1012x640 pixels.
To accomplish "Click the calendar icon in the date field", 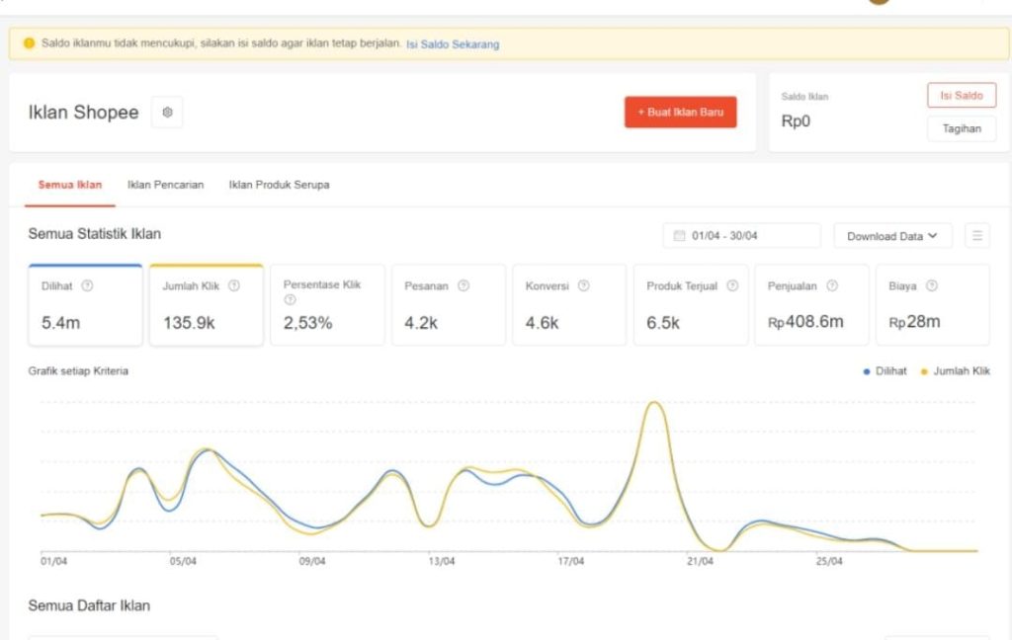I will click(x=679, y=235).
